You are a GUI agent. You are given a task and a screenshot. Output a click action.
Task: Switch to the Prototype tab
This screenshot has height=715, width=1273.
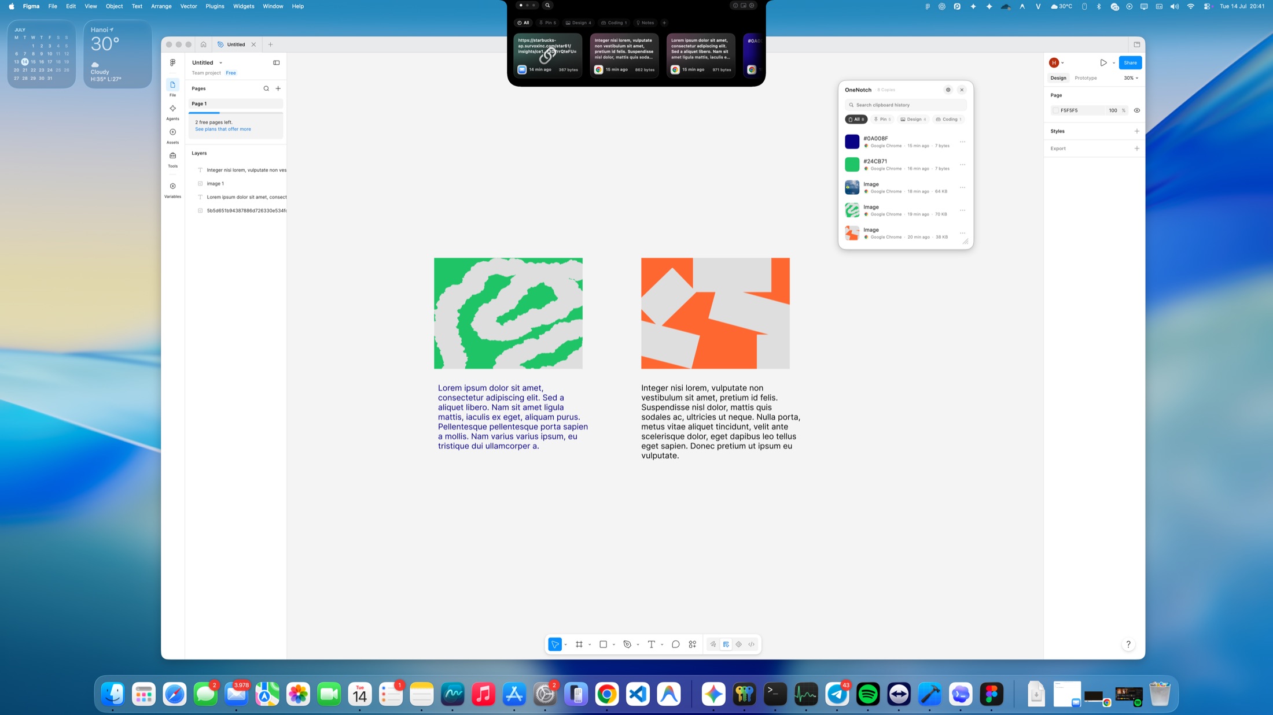pyautogui.click(x=1086, y=78)
